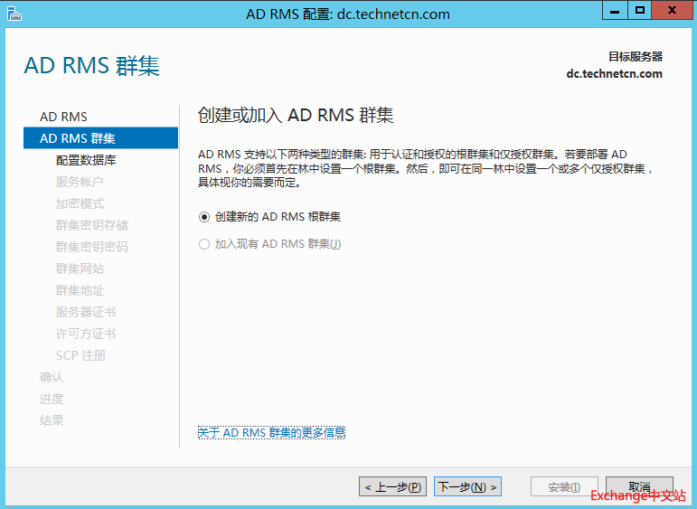This screenshot has height=509, width=697.
Task: Click the wizard icon in title bar
Action: (14, 14)
